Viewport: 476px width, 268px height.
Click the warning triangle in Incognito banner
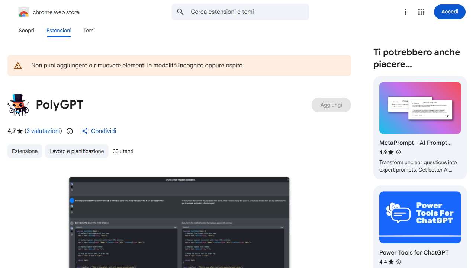click(x=18, y=66)
